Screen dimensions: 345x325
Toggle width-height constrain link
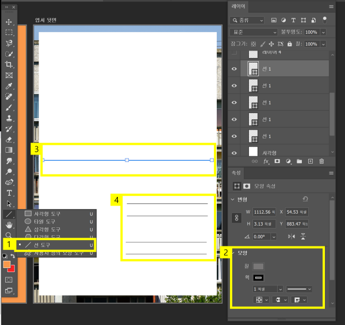click(236, 218)
